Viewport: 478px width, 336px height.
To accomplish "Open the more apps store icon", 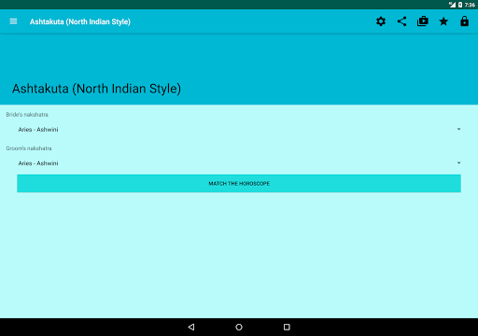I will [x=423, y=21].
